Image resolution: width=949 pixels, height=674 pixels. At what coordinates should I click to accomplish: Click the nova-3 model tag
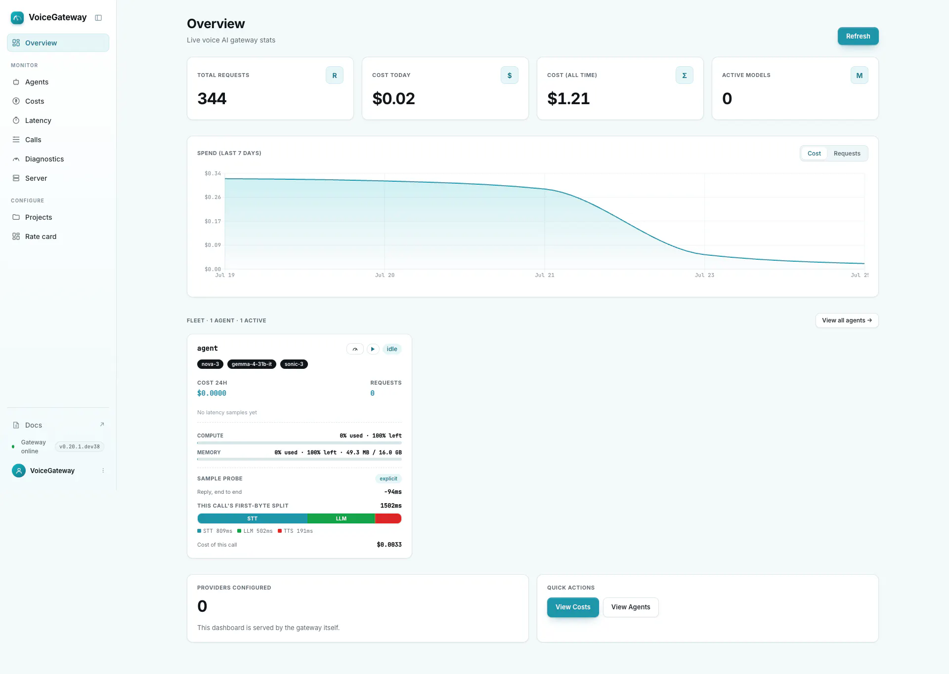click(210, 364)
